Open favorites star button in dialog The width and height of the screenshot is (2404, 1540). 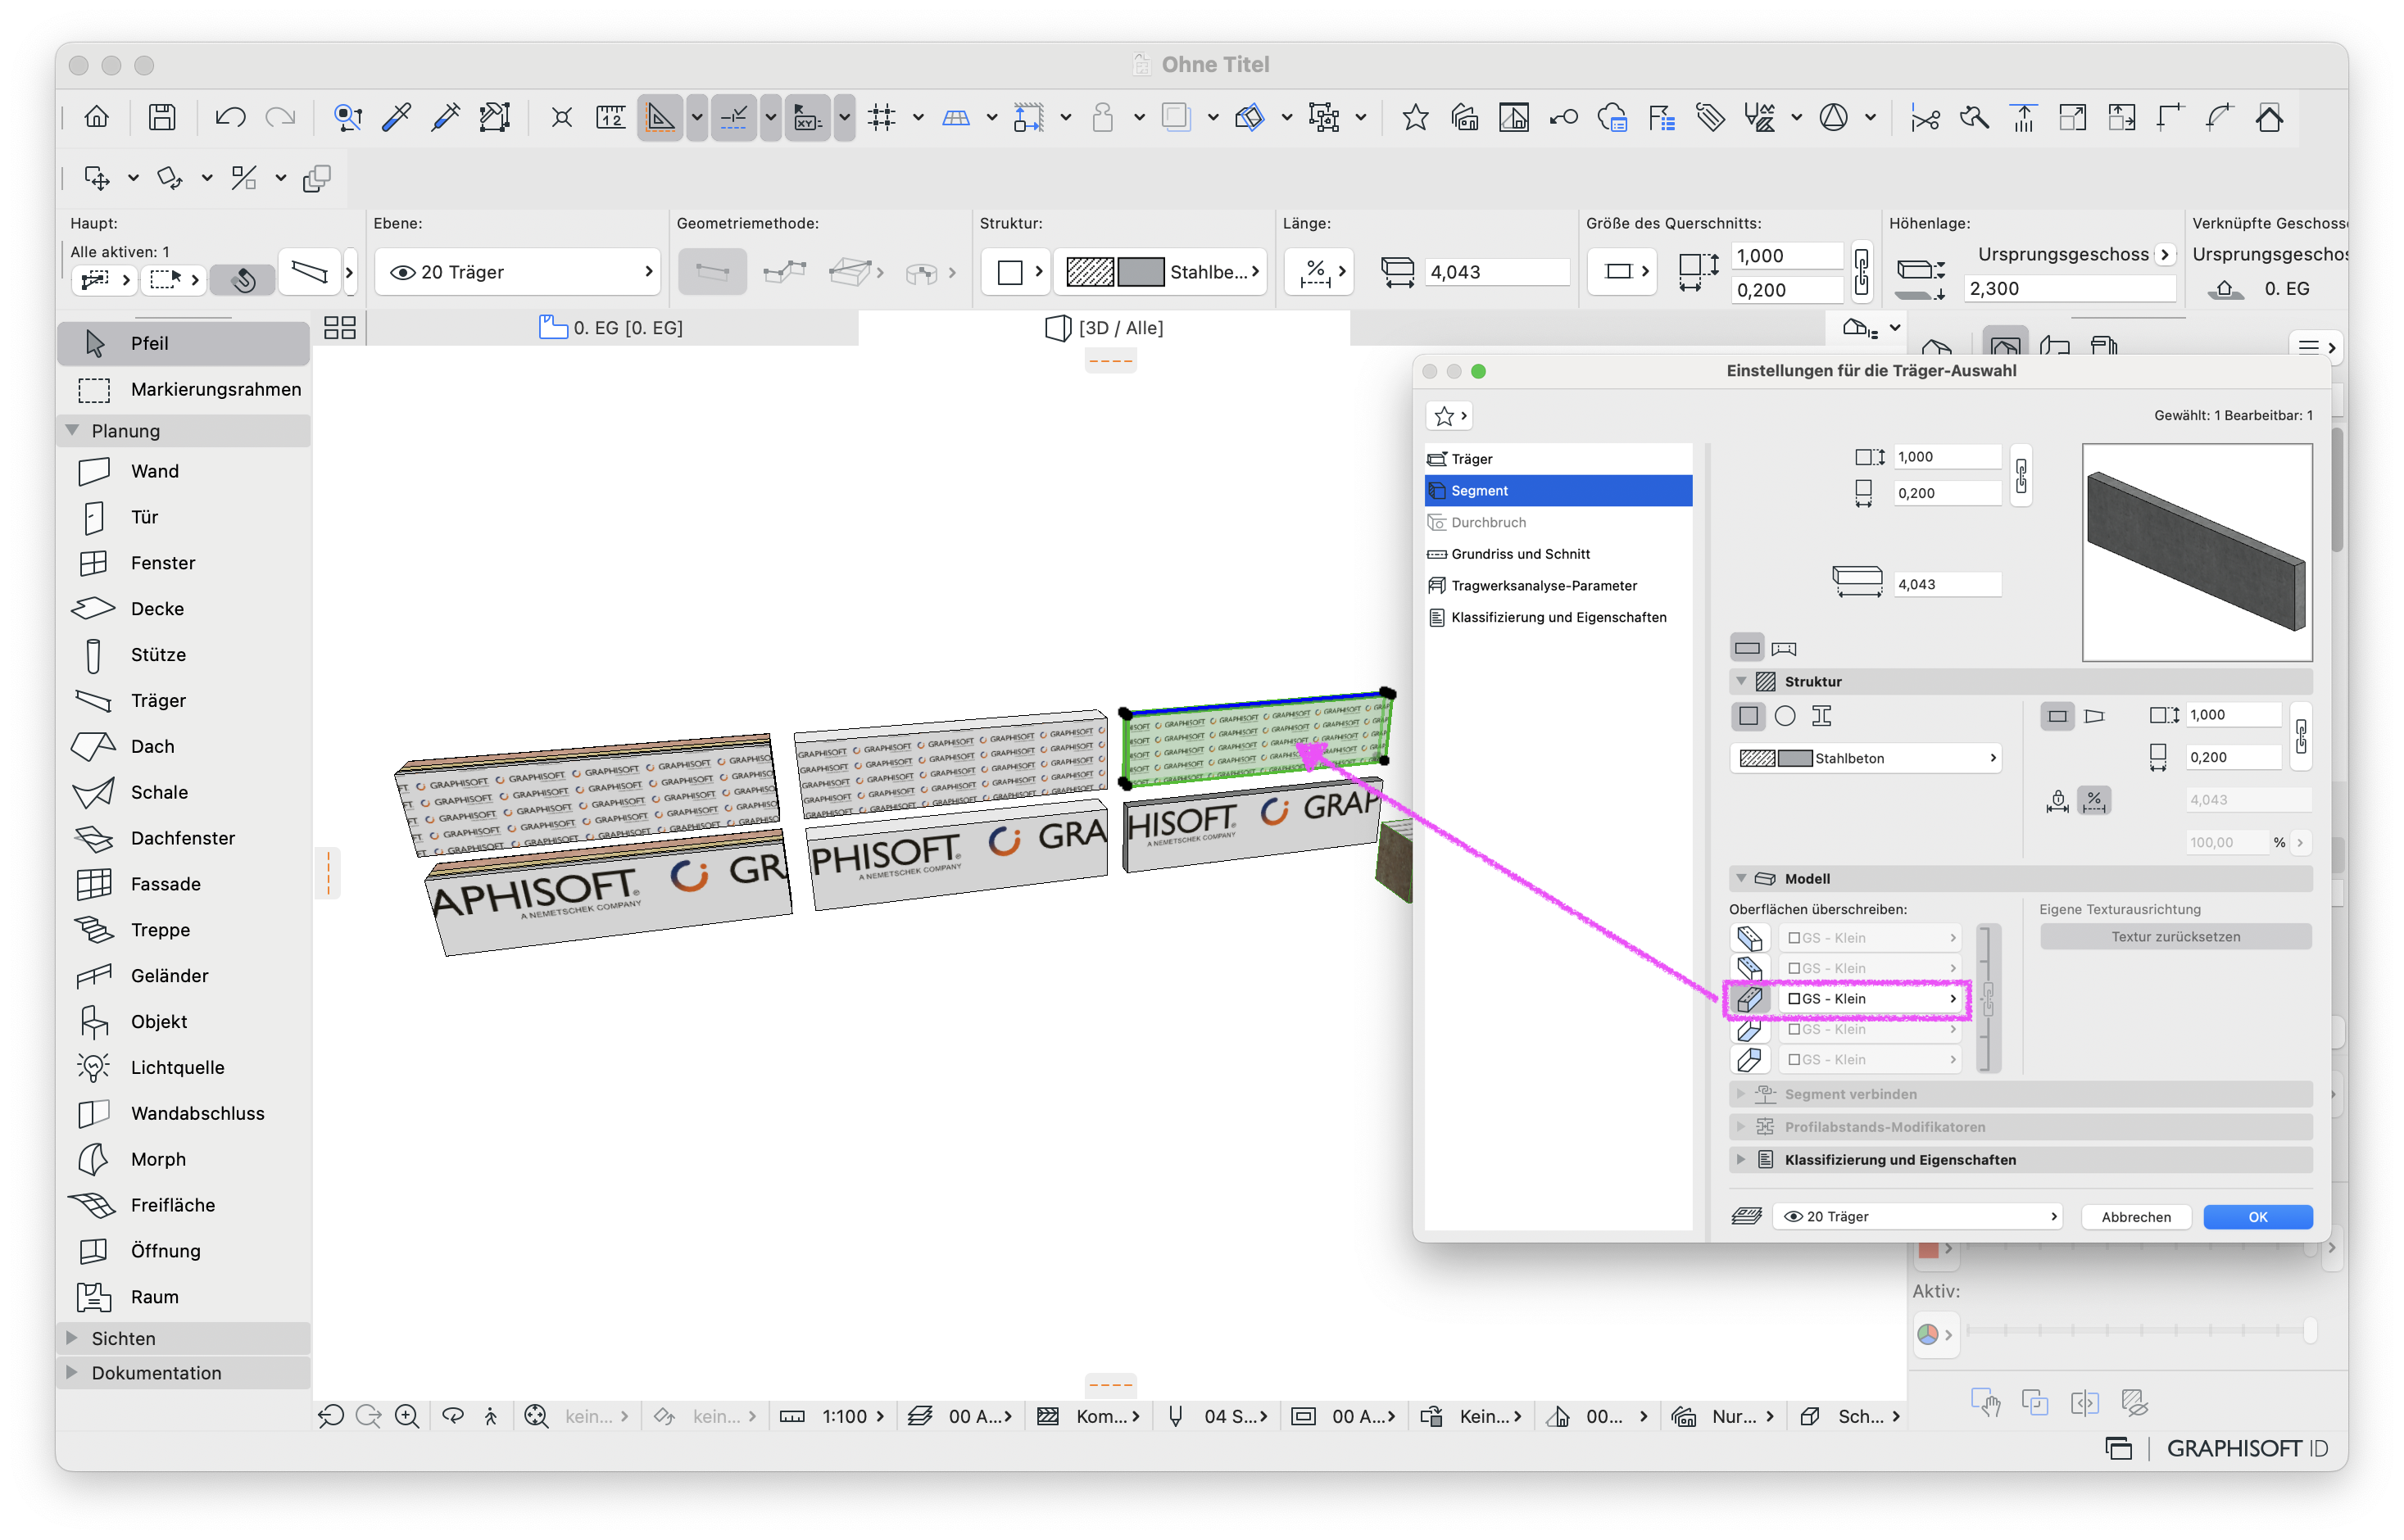point(1450,416)
